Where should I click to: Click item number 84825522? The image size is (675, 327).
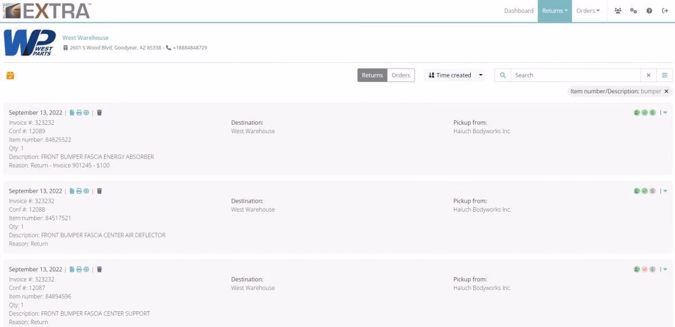[x=58, y=139]
